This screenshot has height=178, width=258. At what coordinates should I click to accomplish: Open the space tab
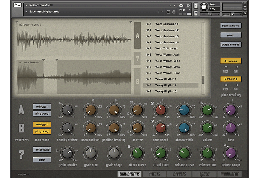(205, 174)
